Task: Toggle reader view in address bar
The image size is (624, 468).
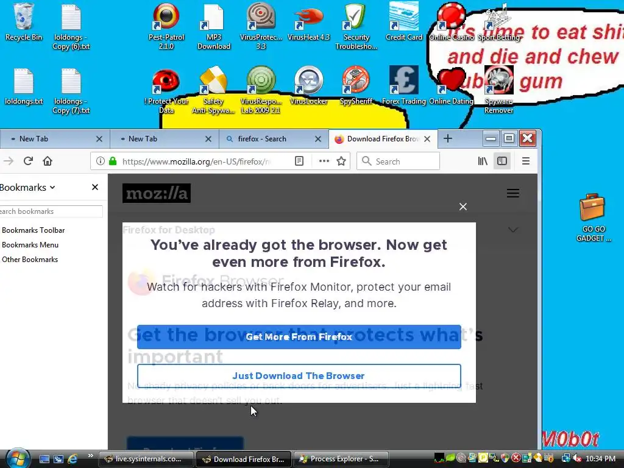Action: coord(299,161)
